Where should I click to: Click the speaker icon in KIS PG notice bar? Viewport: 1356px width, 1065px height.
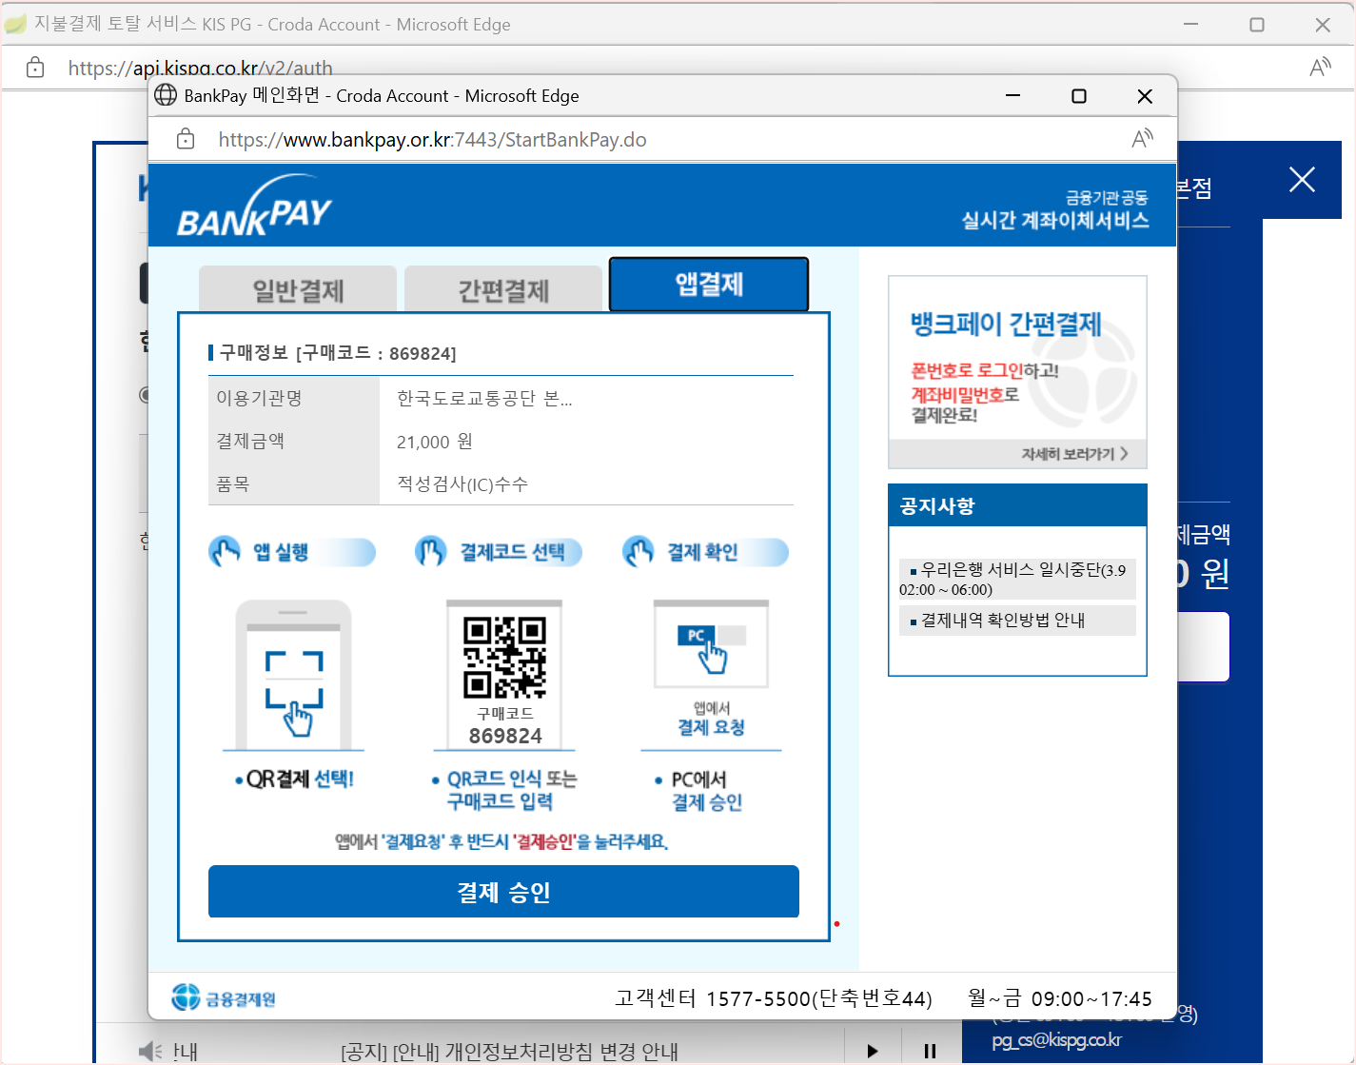pos(150,1051)
